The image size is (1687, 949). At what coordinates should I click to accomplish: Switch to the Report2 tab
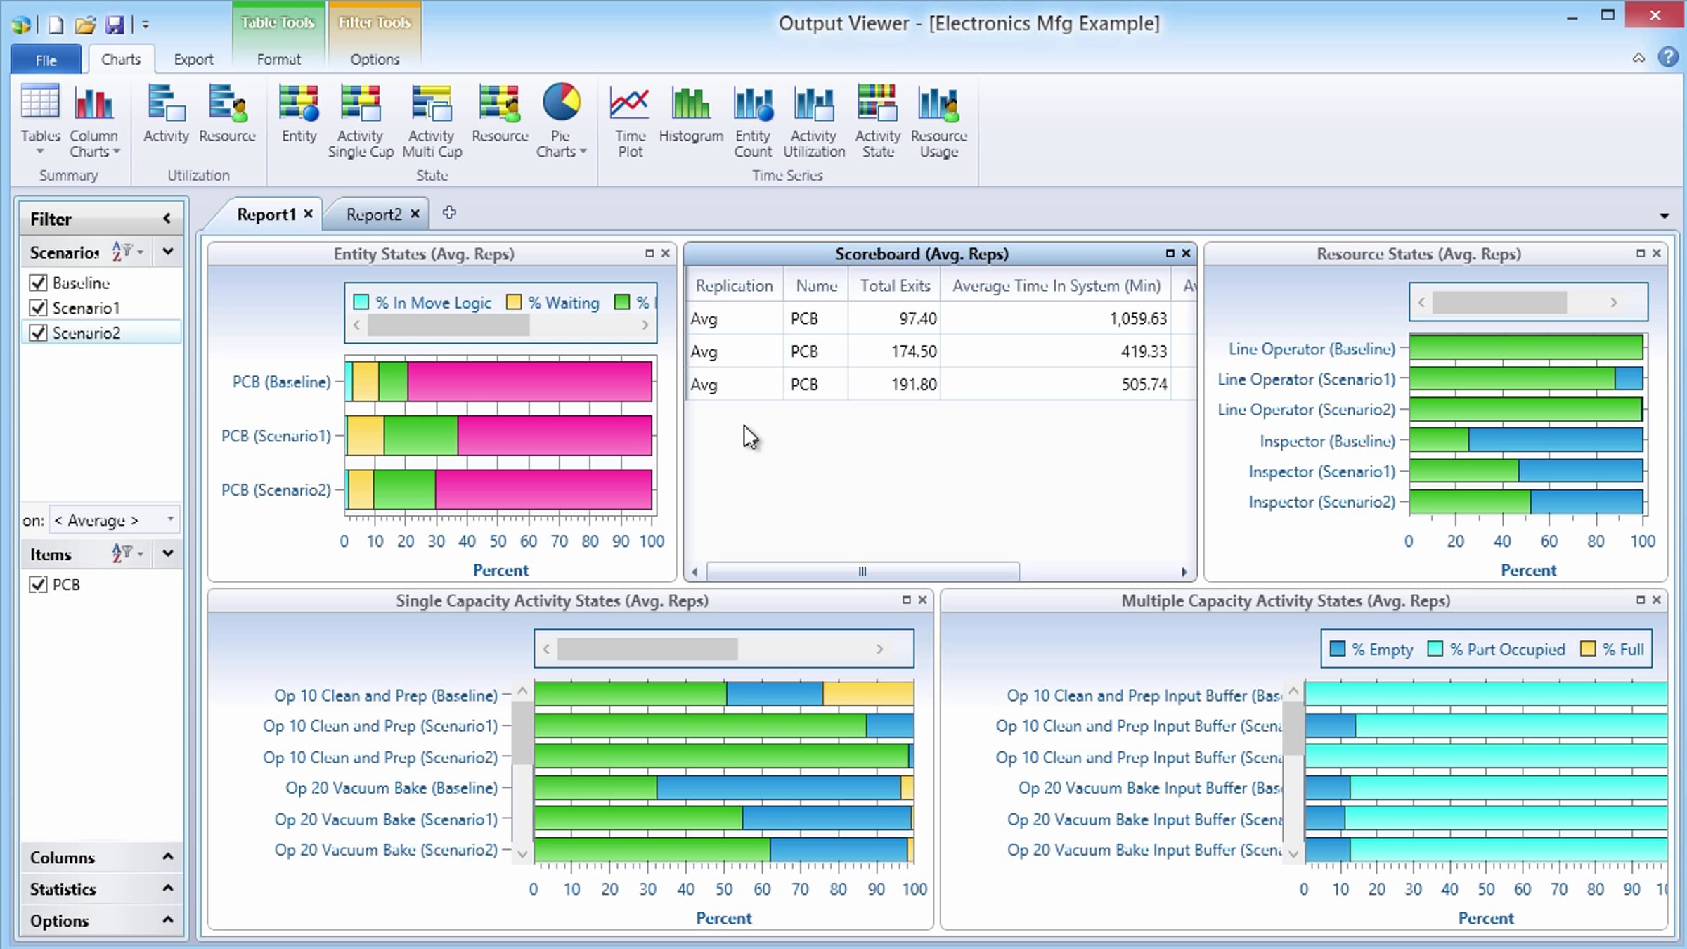(x=373, y=214)
